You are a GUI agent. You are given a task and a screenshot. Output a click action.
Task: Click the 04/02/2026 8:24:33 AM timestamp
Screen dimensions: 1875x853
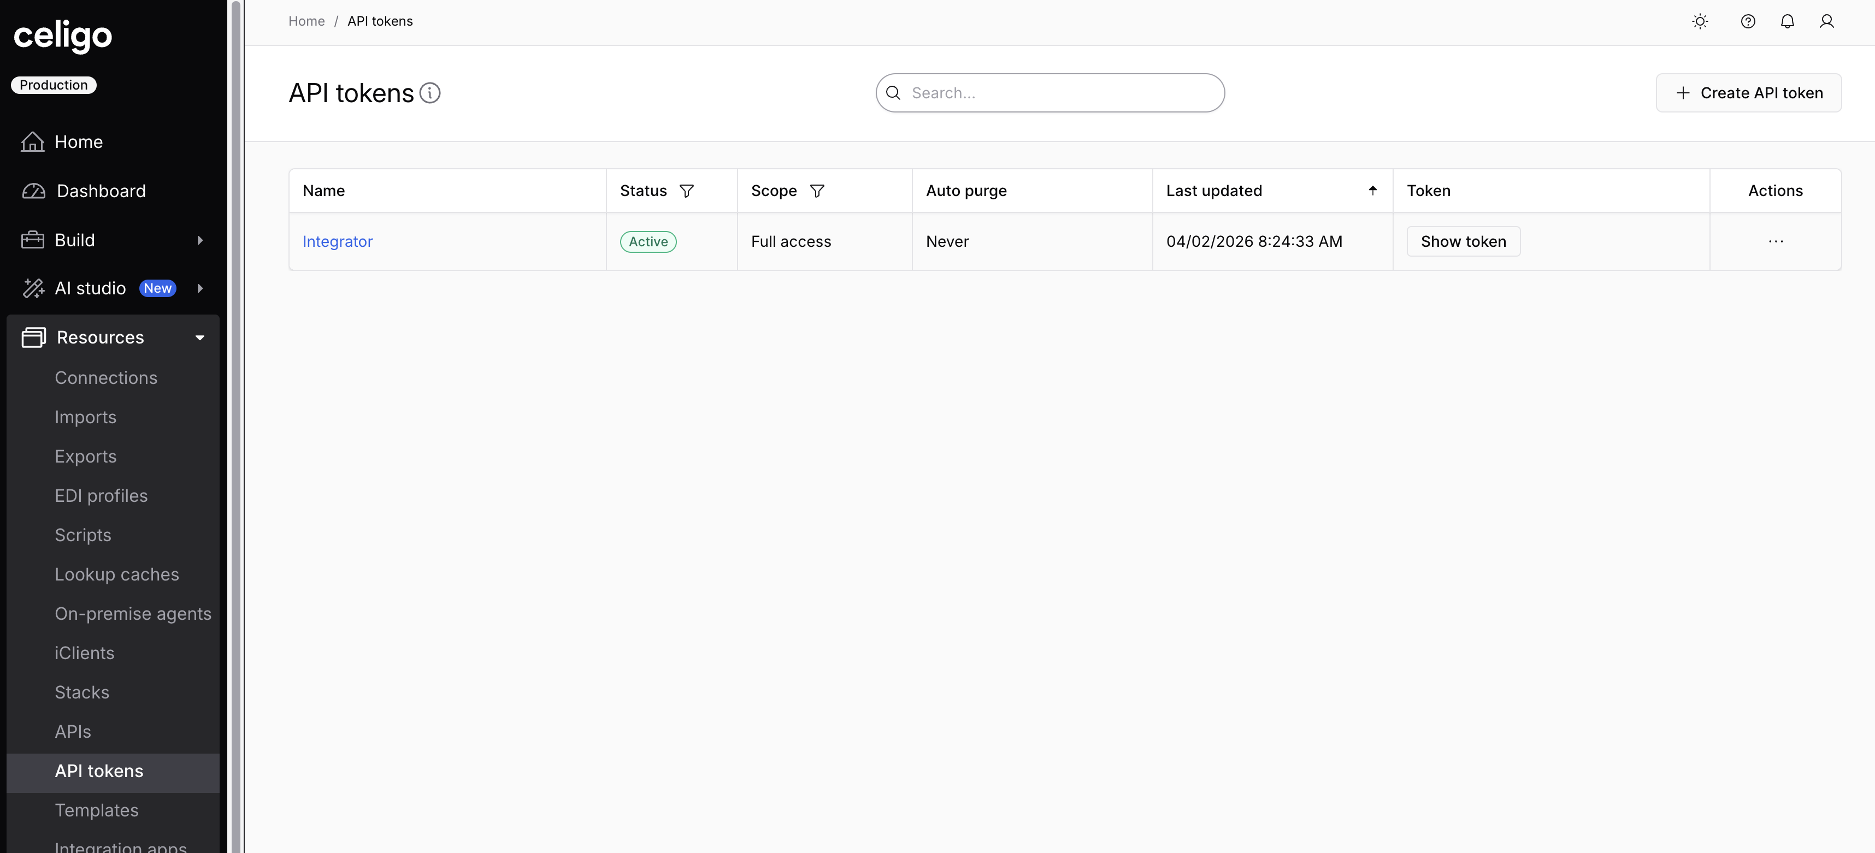click(x=1253, y=241)
